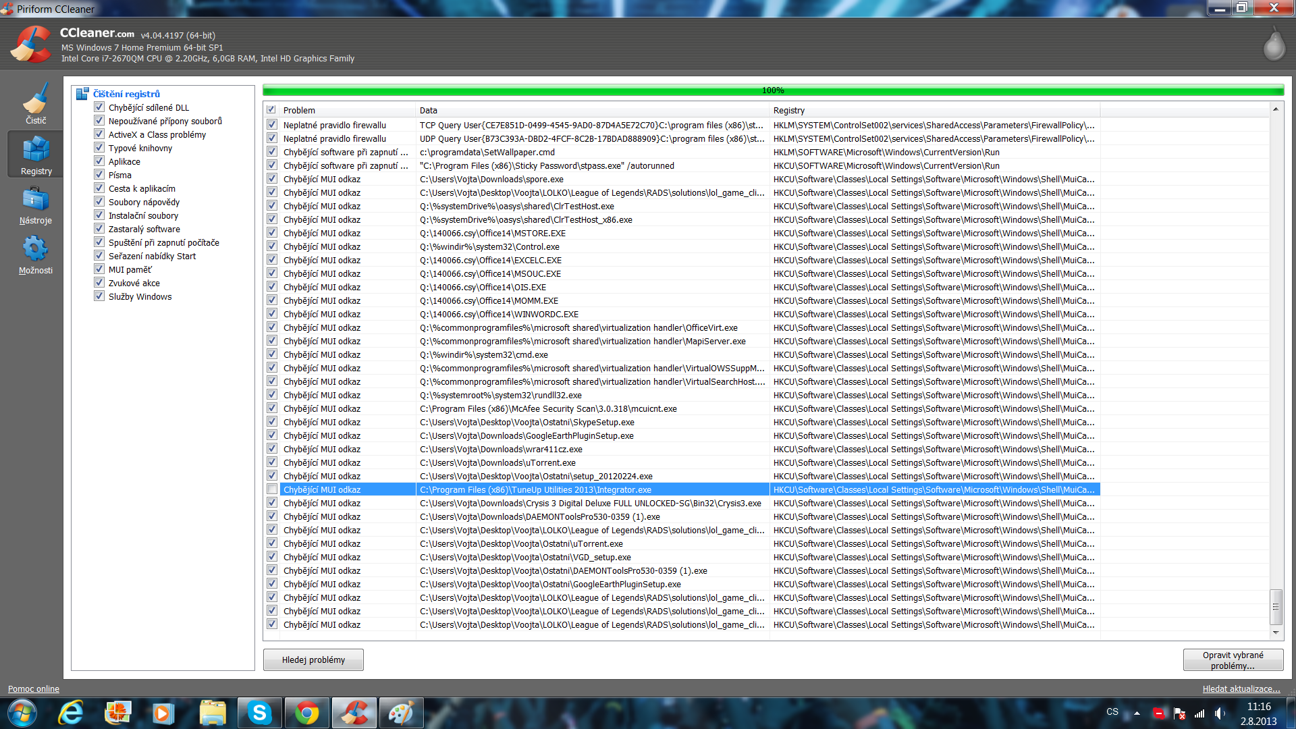Click the Action Center flag tray icon

(x=1179, y=713)
